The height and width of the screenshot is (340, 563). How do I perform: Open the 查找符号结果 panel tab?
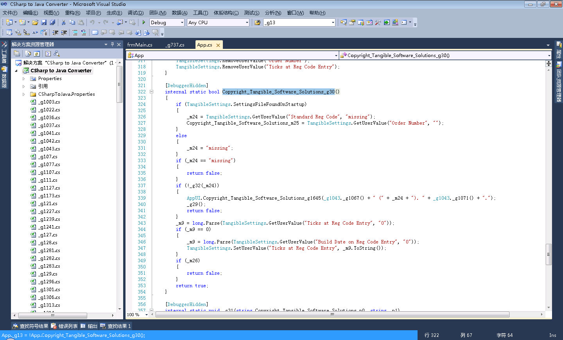tap(30, 326)
